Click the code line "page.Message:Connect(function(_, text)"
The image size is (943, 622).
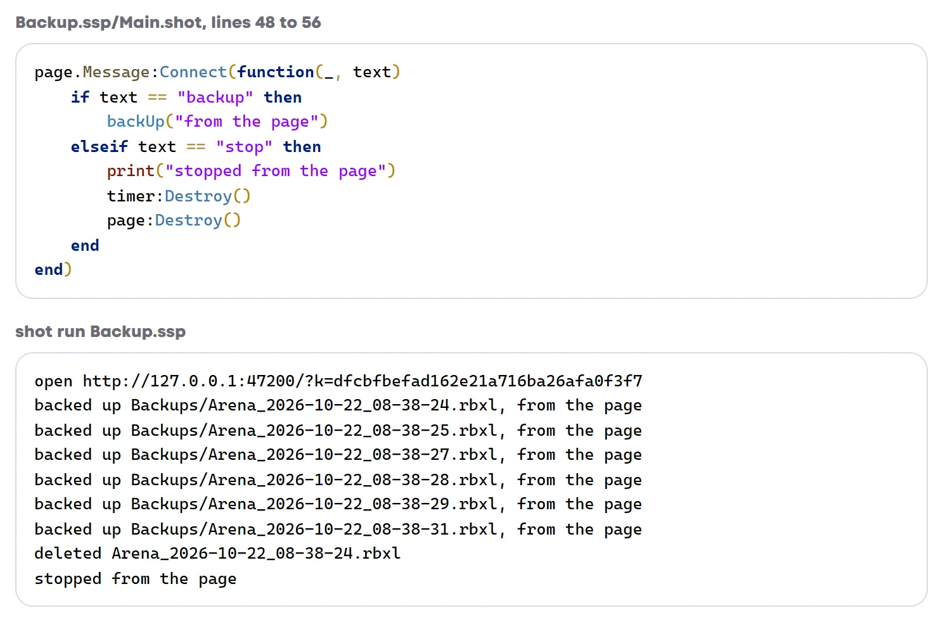pos(217,72)
